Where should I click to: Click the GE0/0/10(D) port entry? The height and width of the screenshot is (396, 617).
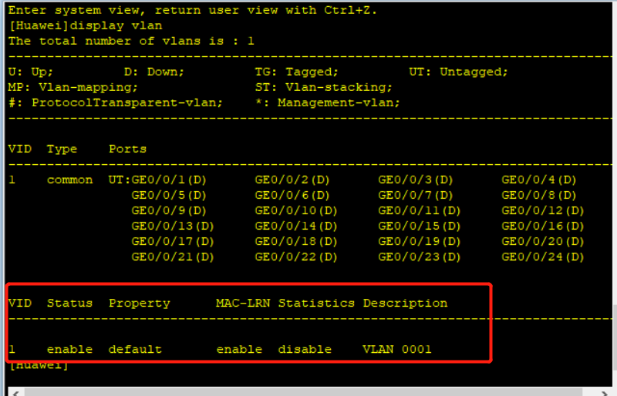pos(296,210)
